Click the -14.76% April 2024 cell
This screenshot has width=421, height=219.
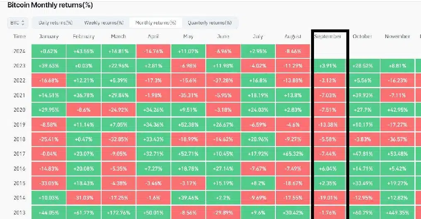[x=153, y=51]
